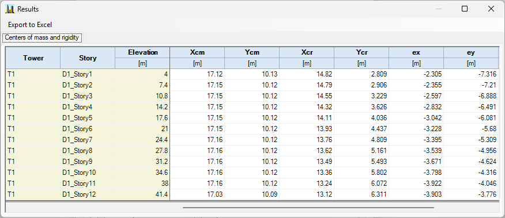Click the Xcr column header
Viewport: 505px width, 218px height.
(x=307, y=52)
